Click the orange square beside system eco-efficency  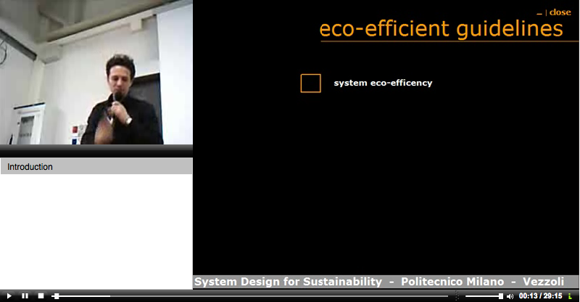point(311,83)
